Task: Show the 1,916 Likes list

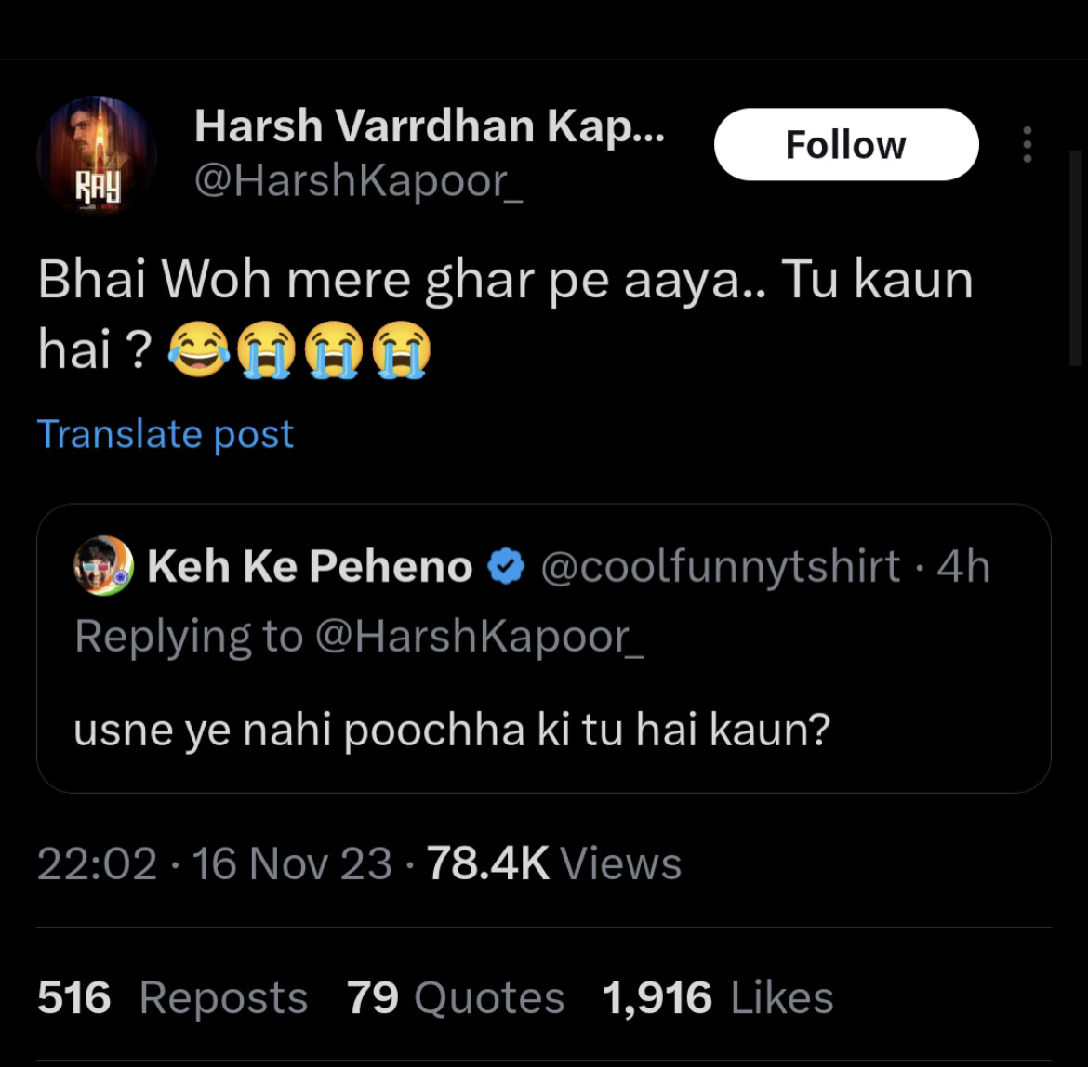Action: pyautogui.click(x=717, y=998)
